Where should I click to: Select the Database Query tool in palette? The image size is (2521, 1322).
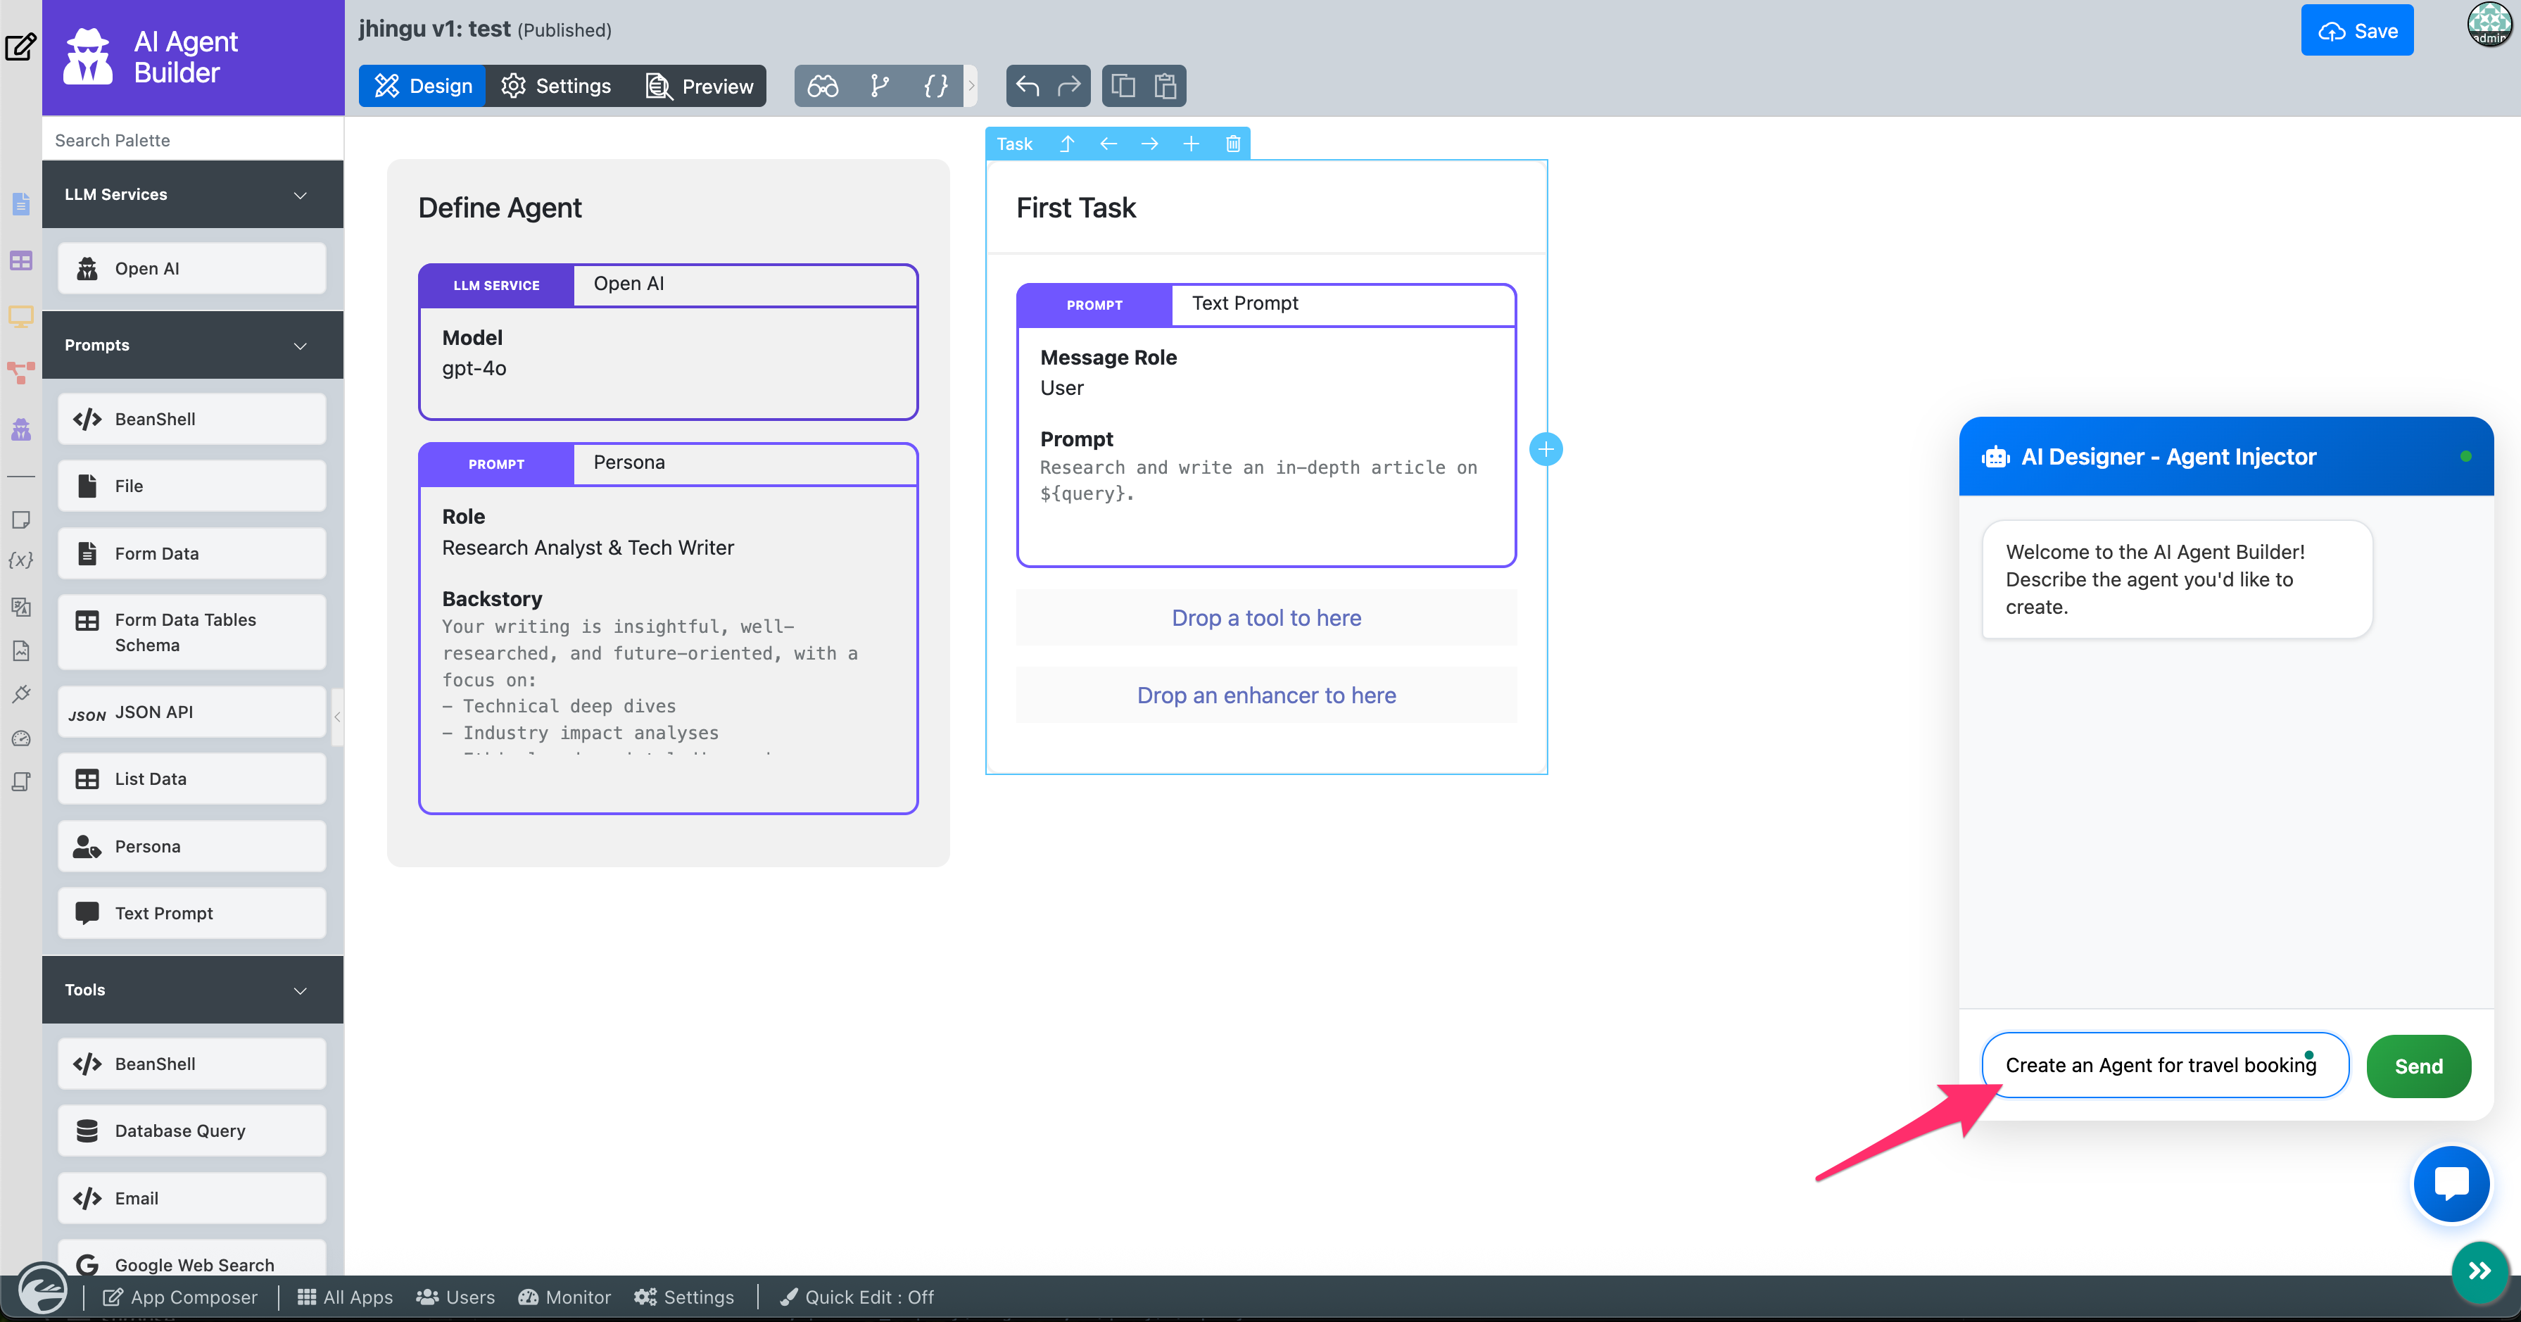192,1131
